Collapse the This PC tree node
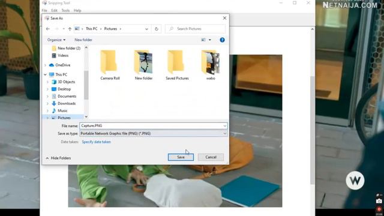384x216 pixels. [x=46, y=74]
